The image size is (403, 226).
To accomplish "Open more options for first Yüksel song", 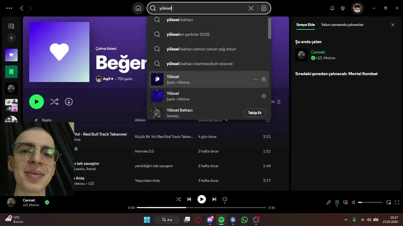I will click(255, 79).
